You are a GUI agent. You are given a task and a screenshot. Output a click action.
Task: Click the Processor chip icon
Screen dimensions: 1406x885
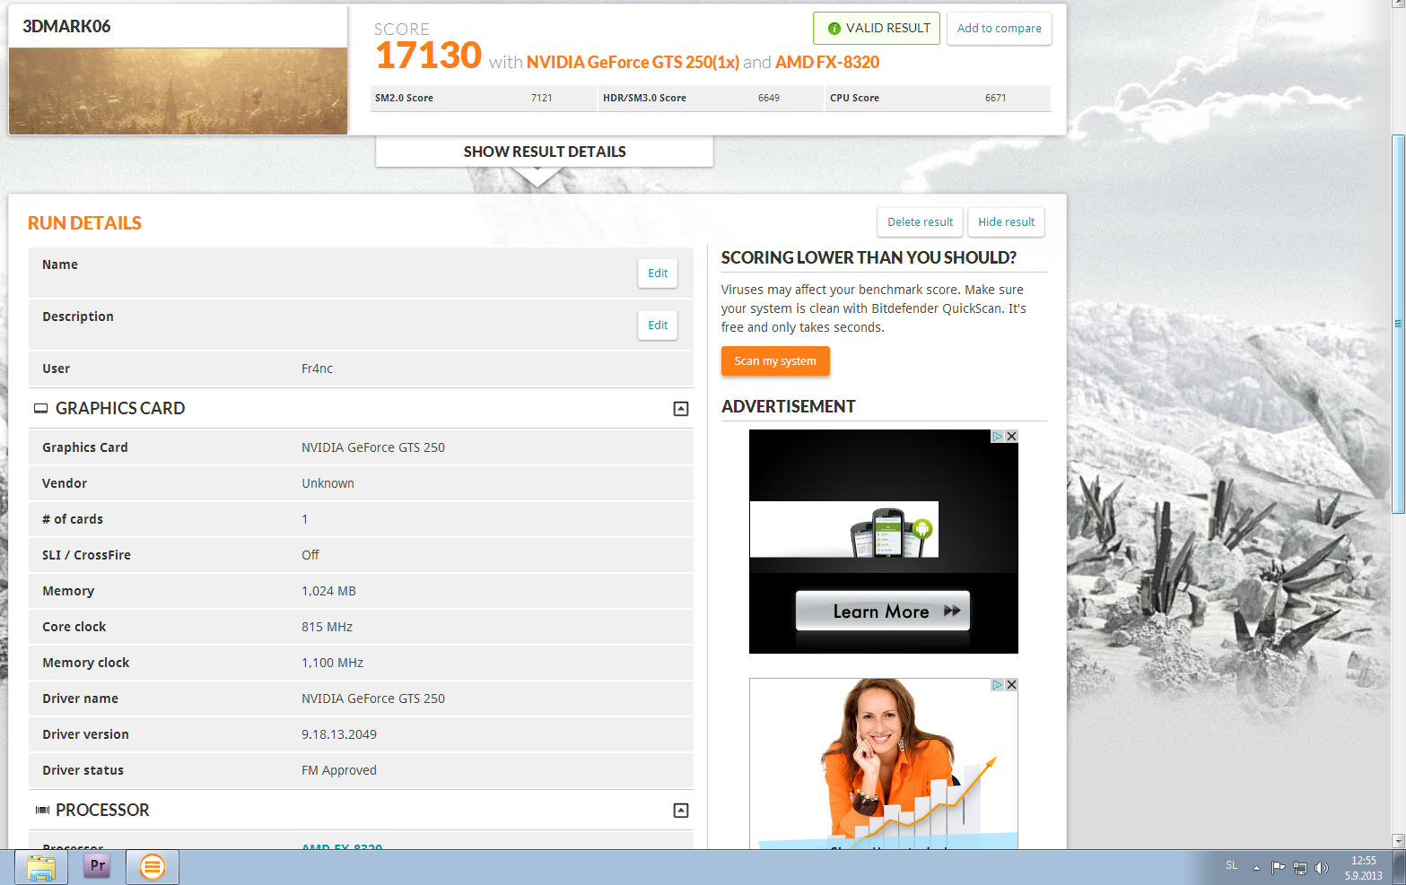pos(42,811)
